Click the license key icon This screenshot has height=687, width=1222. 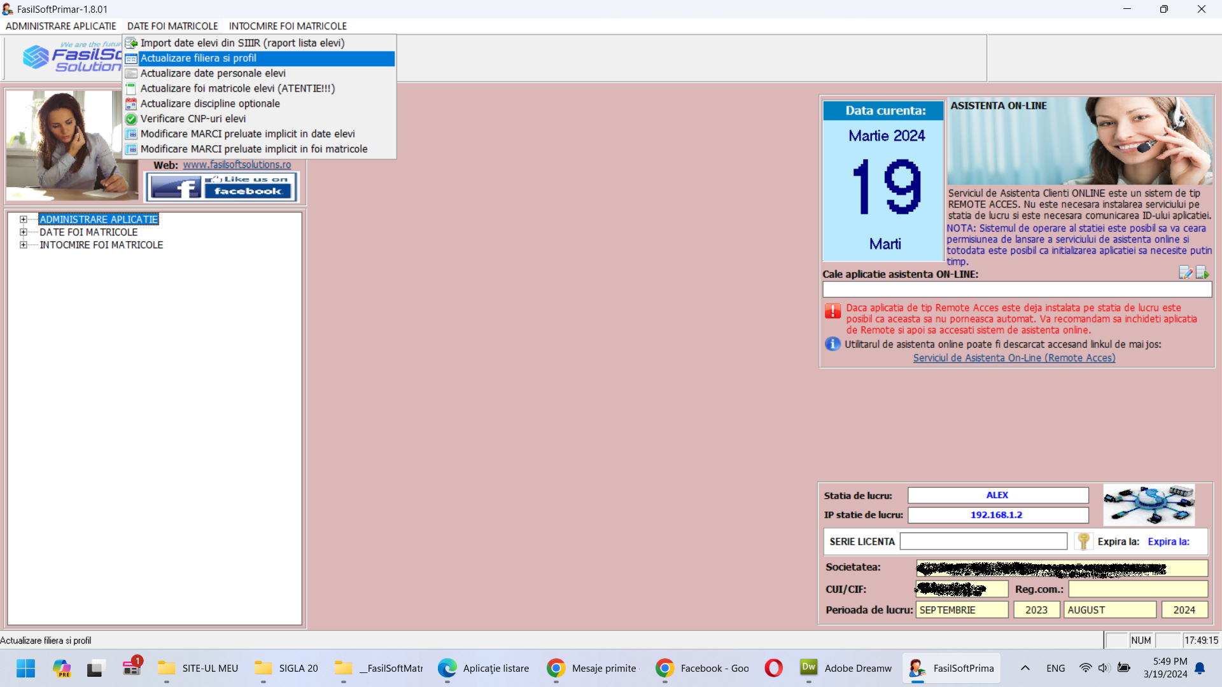1083,541
